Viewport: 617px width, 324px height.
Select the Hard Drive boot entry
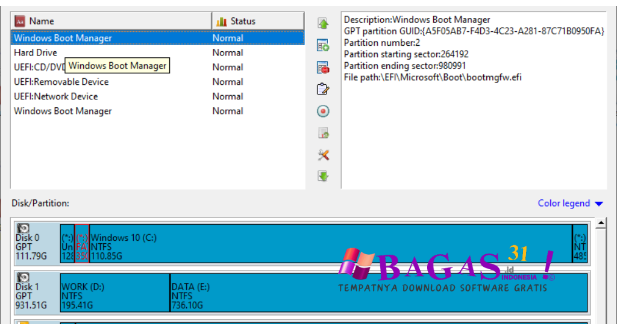point(157,52)
